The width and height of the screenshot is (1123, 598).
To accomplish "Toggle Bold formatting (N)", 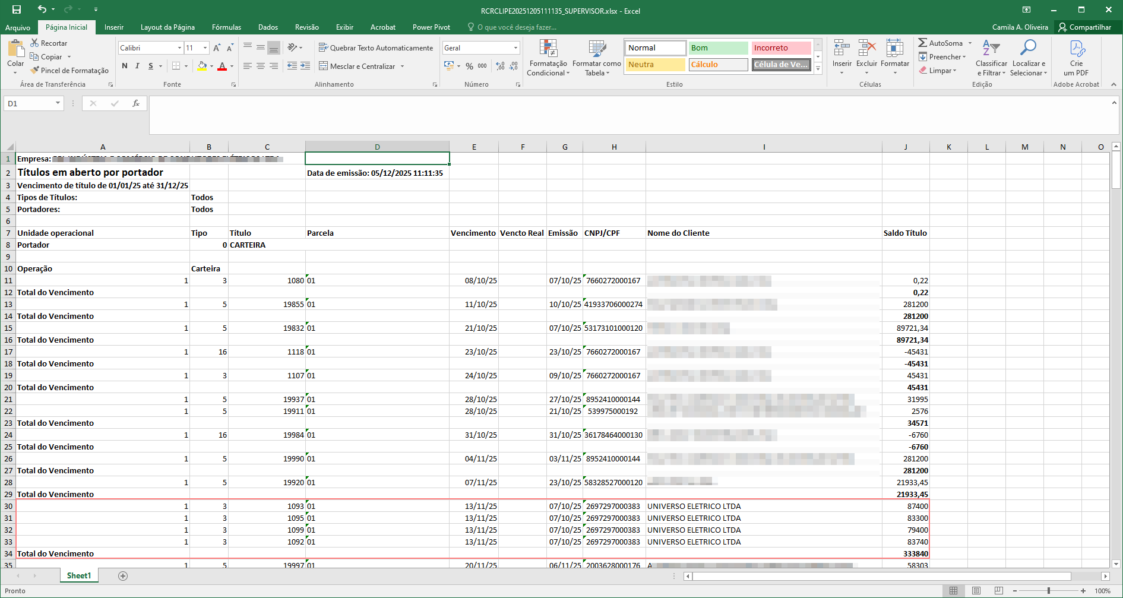I will pos(125,66).
